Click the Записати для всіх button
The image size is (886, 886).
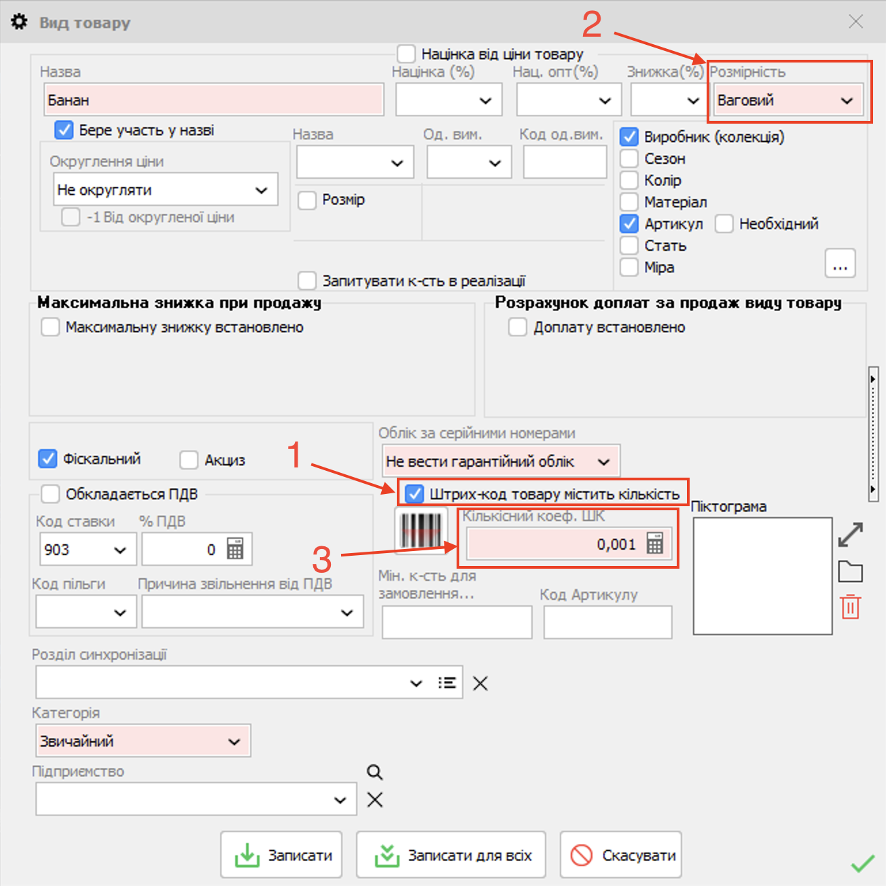451,855
